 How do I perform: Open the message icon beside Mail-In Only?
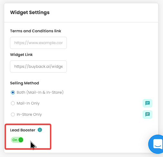pos(148,103)
